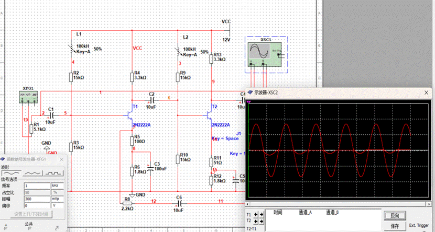Click the function generator minus terminal
This screenshot has width=435, height=232.
tap(57, 228)
